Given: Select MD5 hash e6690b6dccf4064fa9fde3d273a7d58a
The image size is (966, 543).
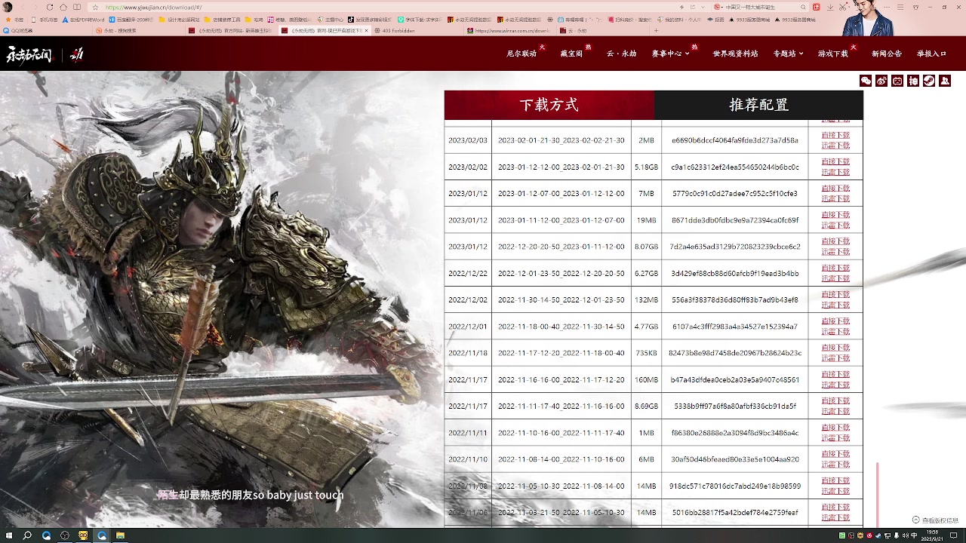Looking at the screenshot, I should [734, 140].
